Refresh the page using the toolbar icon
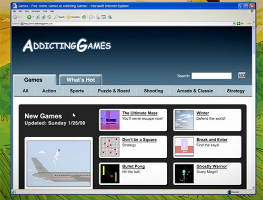Screen dimensions: 263x200 coord(44,17)
